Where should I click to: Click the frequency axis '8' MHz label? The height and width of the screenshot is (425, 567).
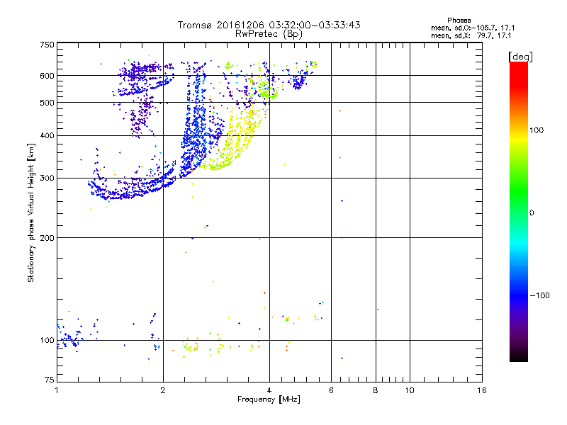(376, 390)
